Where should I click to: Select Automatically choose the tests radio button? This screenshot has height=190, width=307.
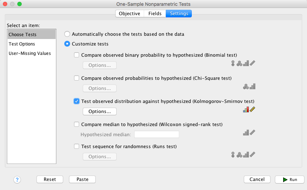[67, 34]
